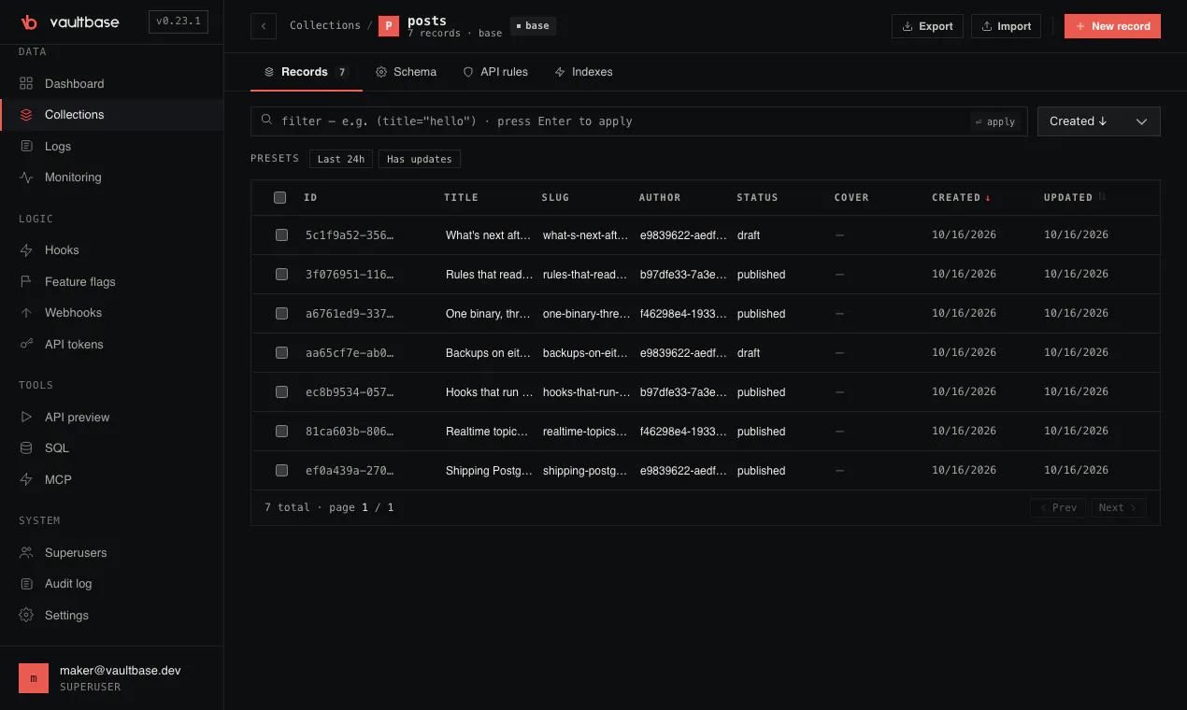Open the maker@vaultbase.dev account avatar
This screenshot has width=1187, height=710.
pyautogui.click(x=34, y=678)
